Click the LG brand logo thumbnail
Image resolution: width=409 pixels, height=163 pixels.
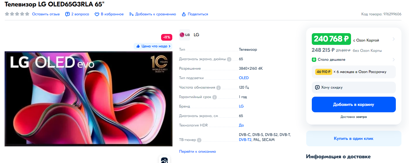(185, 35)
